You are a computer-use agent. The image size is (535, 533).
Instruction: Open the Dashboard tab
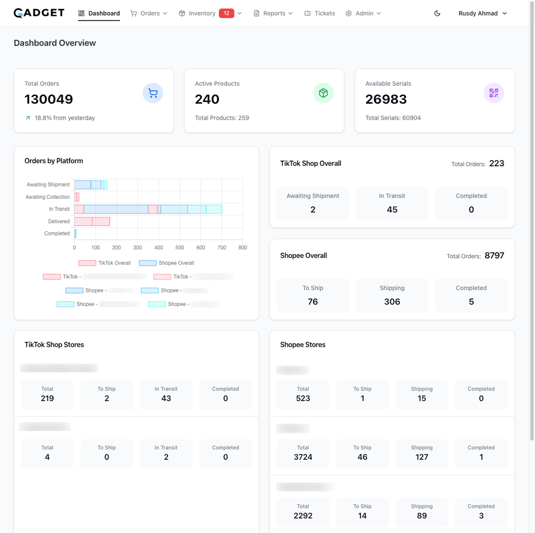coord(99,13)
